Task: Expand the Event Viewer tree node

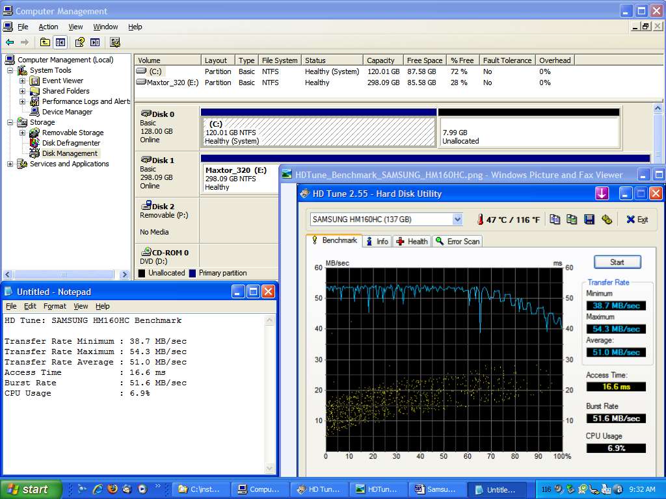Action: 23,81
